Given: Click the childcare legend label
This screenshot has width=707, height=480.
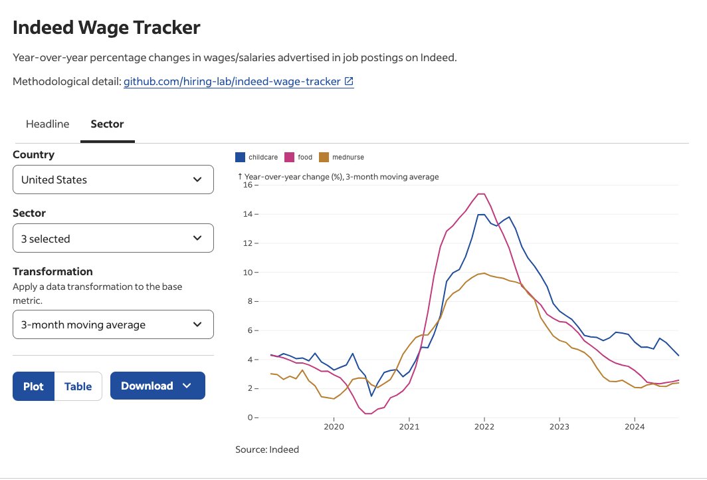Looking at the screenshot, I should click(x=263, y=157).
